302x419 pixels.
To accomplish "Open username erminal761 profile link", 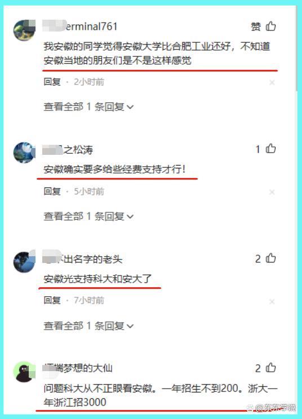I will tap(80, 26).
